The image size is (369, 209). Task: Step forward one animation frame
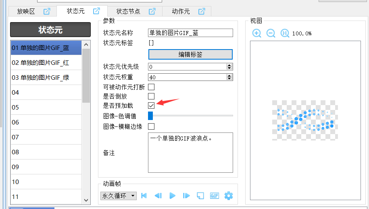pos(186,196)
